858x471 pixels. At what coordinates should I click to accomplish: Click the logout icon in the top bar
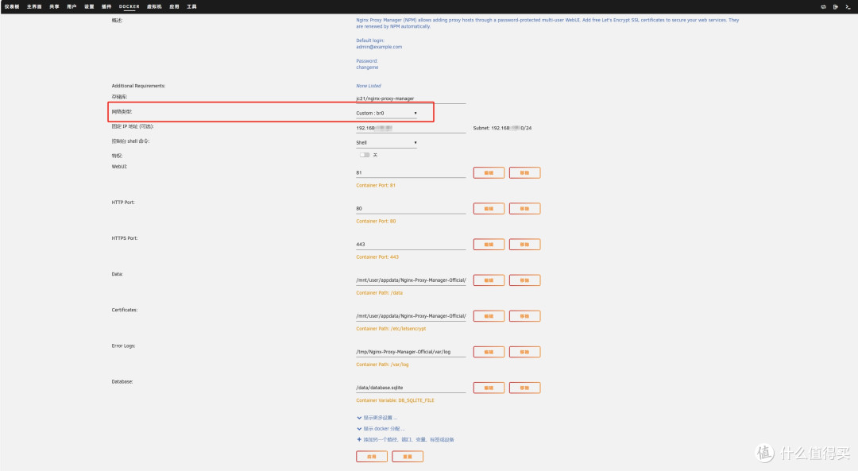point(836,6)
